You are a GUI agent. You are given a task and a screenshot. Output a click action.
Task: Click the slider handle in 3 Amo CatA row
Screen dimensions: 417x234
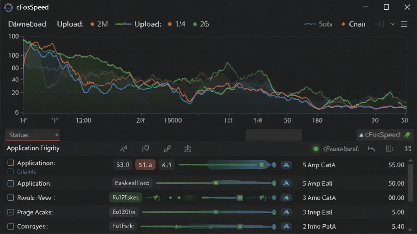240,198
